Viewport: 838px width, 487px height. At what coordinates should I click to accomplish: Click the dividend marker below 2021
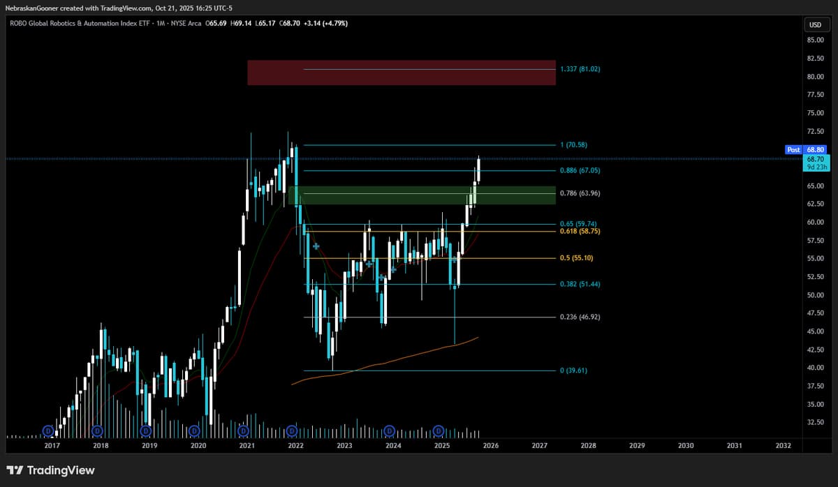pyautogui.click(x=243, y=431)
